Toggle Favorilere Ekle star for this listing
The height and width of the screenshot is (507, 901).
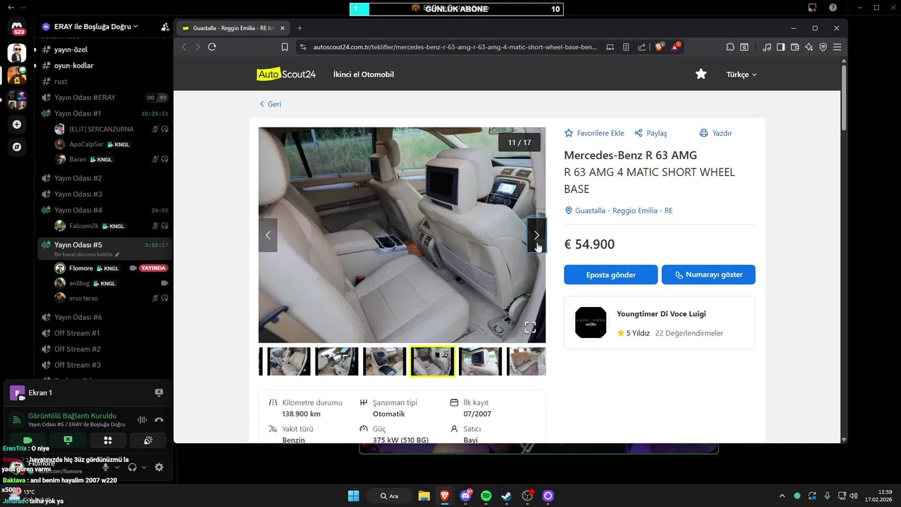tap(569, 133)
